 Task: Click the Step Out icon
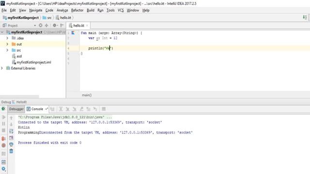[81, 109]
